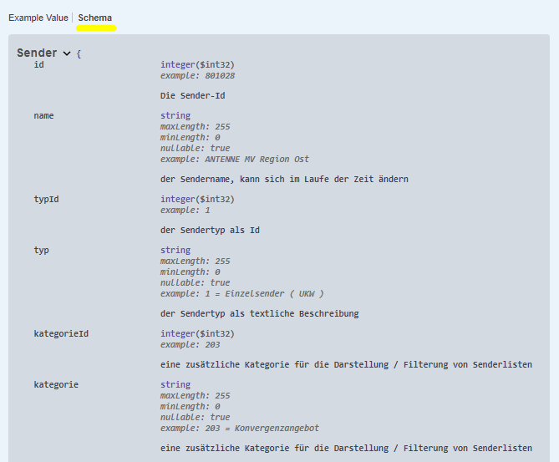
Task: Click the kategorieId property name
Action: [61, 333]
